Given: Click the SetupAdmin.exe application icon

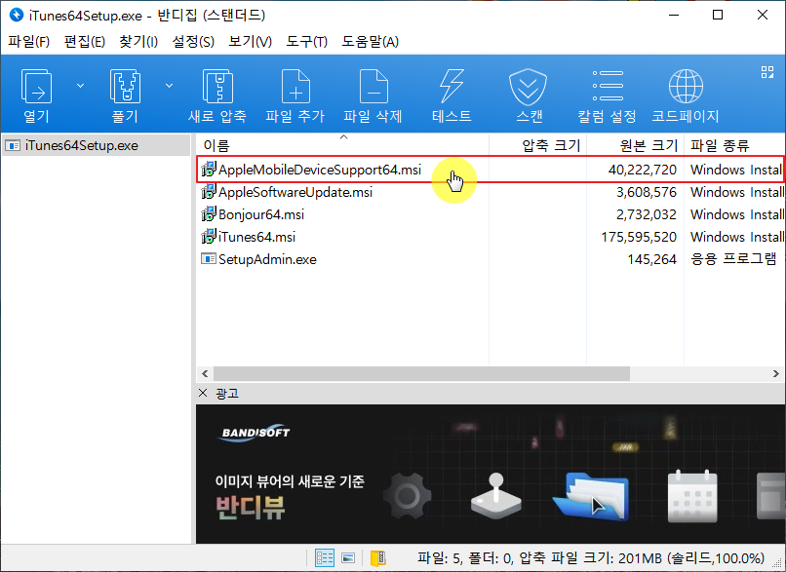Looking at the screenshot, I should (209, 259).
